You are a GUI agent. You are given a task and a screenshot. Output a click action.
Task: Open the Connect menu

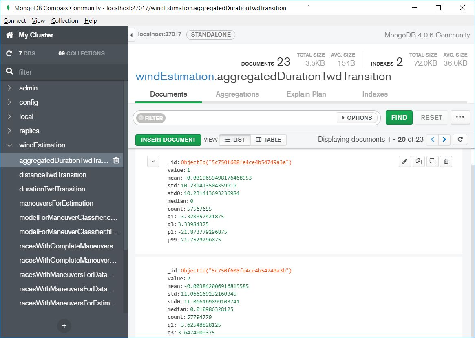(x=15, y=21)
